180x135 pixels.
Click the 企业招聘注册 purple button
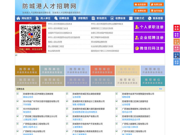point(149,37)
